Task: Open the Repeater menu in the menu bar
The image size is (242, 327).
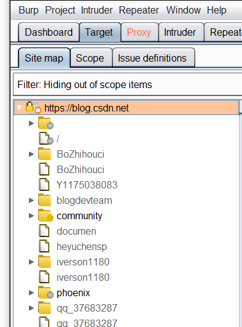Action: click(139, 10)
